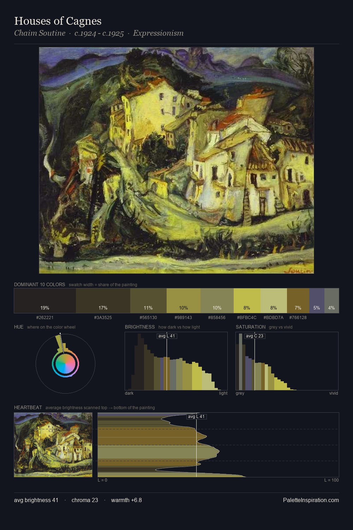The height and width of the screenshot is (530, 353).
Task: Pick the first 10% swatch #989143
Action: [184, 301]
